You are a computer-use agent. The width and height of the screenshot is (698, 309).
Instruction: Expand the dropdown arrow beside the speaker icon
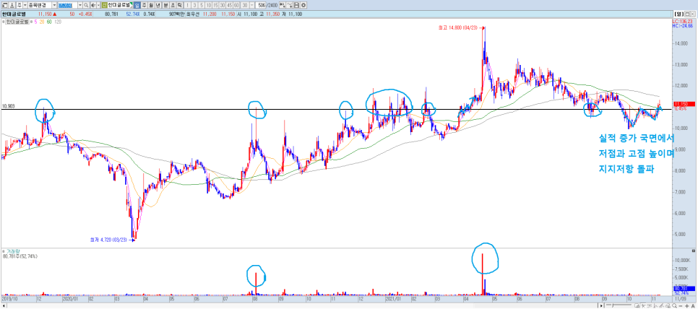click(x=98, y=5)
